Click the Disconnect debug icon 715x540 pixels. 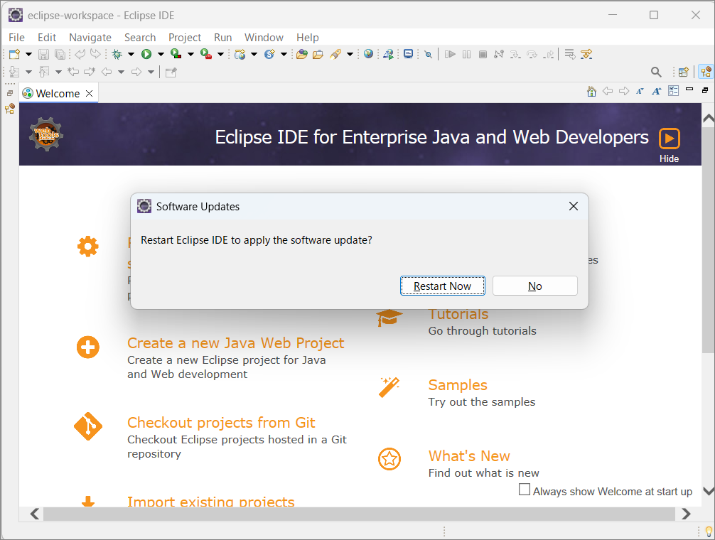[499, 54]
